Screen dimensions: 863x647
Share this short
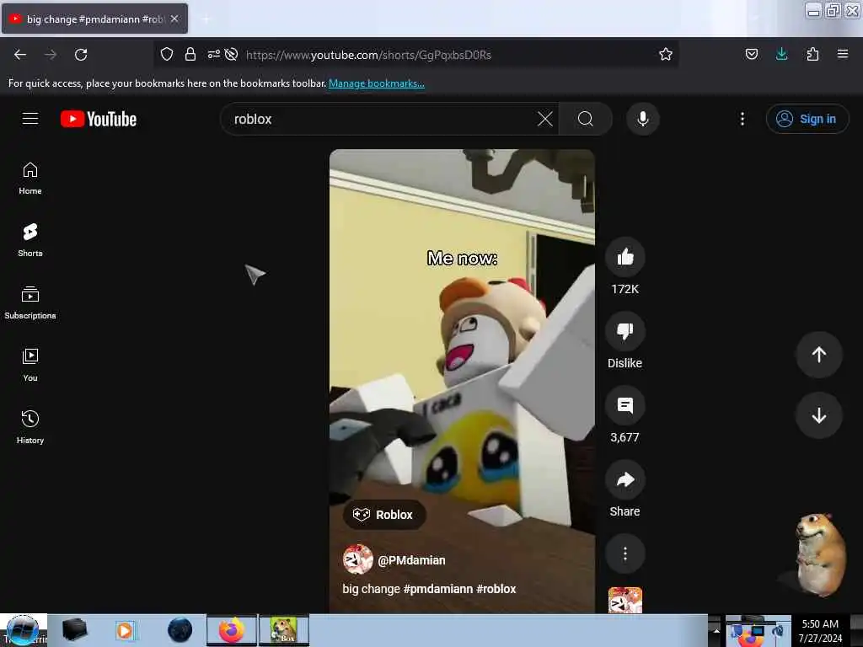pyautogui.click(x=625, y=479)
